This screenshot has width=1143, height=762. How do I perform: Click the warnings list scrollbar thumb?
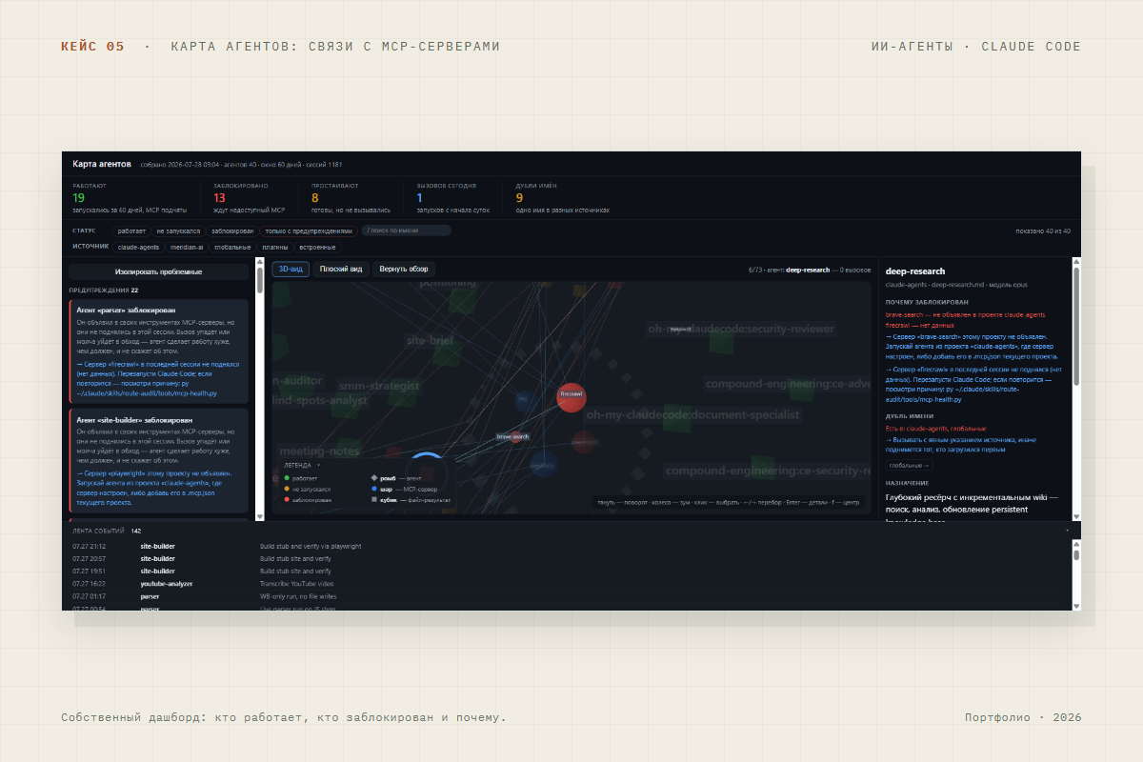point(260,280)
